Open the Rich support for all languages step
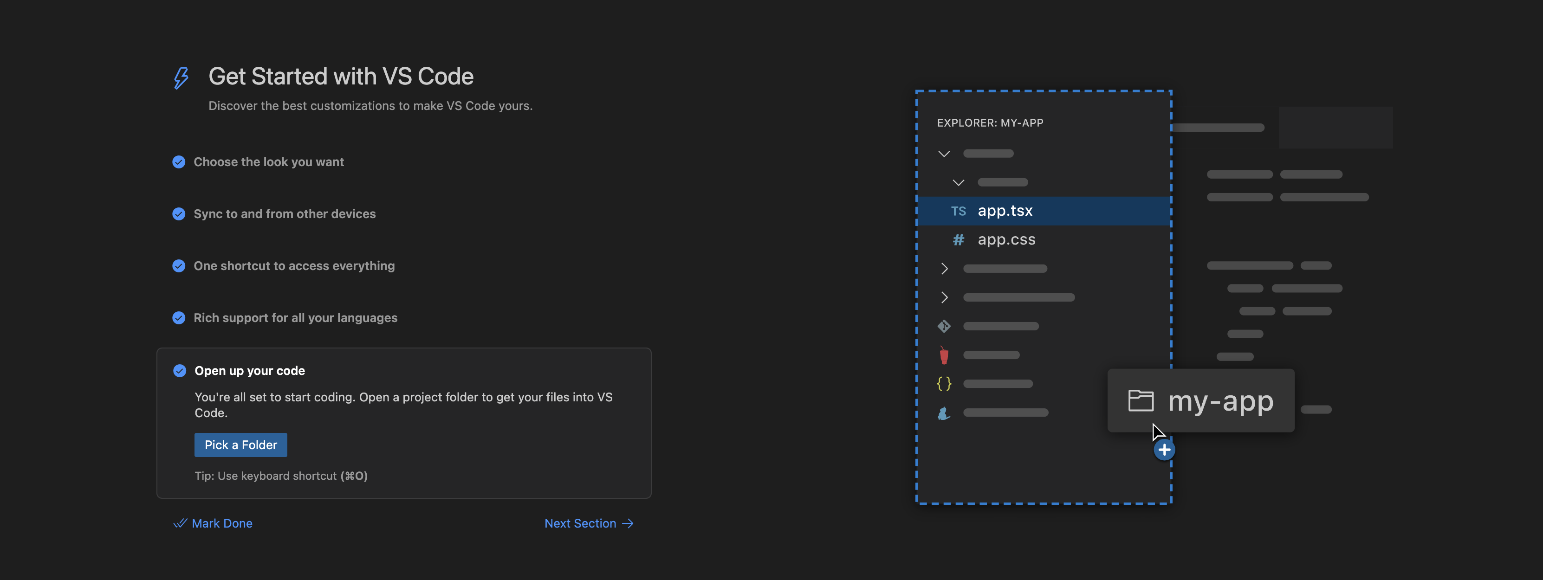1543x580 pixels. click(295, 318)
